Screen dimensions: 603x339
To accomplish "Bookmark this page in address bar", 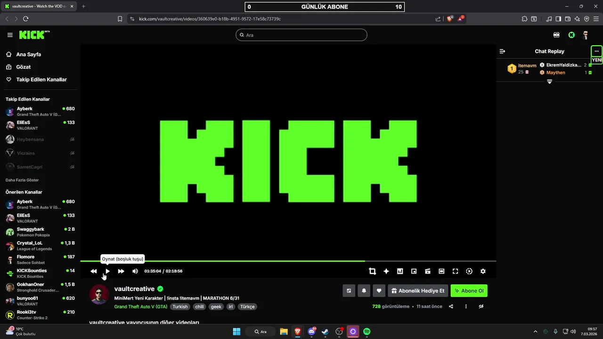I will tap(120, 19).
